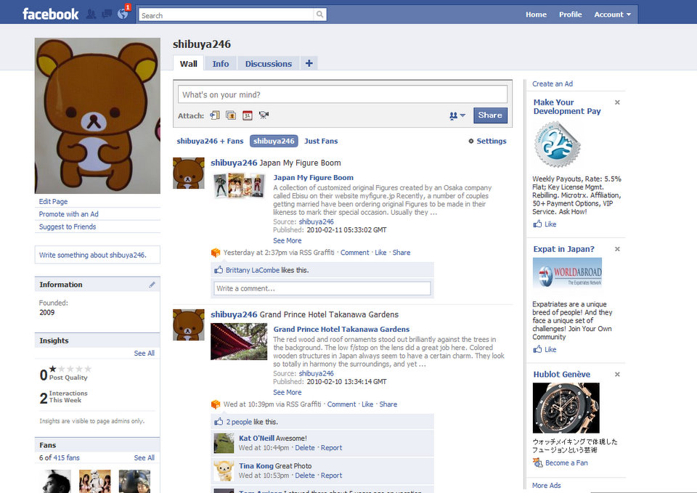
Task: Report Tina Kong's comment
Action: 331,476
